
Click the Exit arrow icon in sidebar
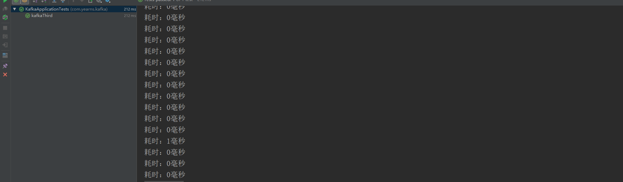pos(5,45)
